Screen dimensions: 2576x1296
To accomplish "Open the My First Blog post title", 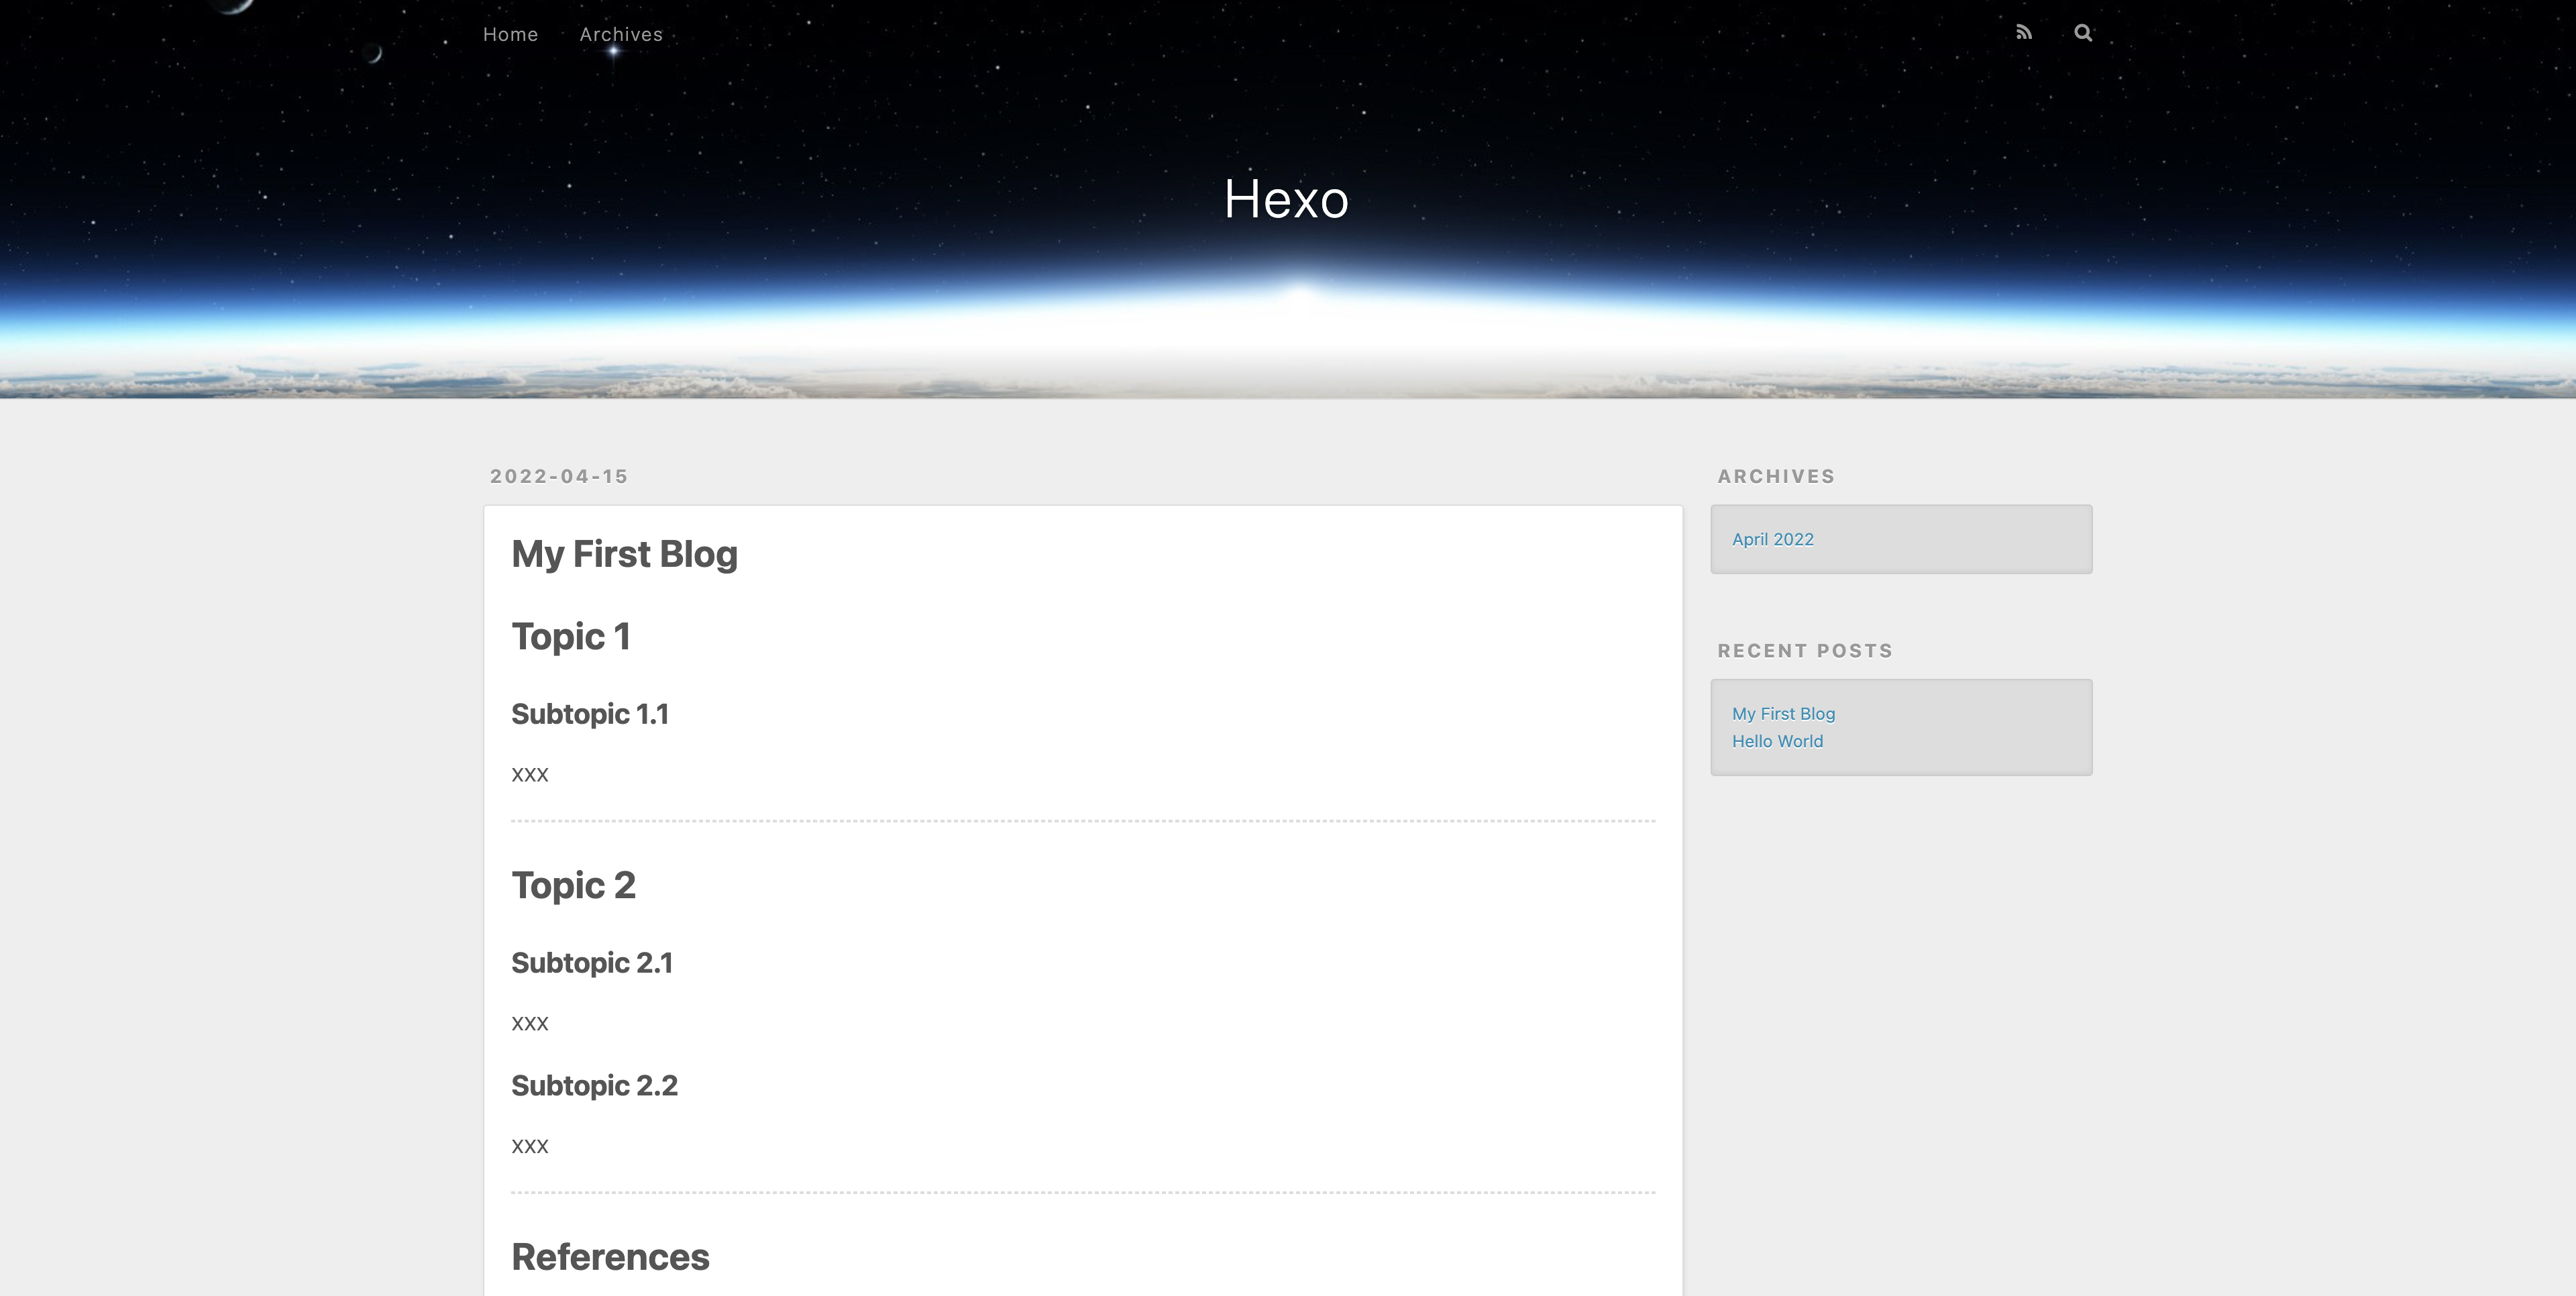I will pyautogui.click(x=625, y=554).
